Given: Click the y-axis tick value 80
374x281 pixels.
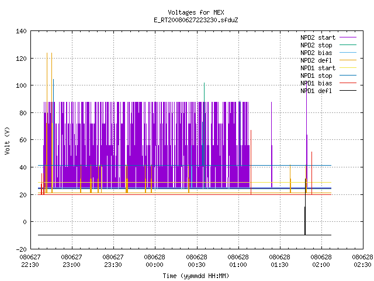Looking at the screenshot, I should coord(23,113).
